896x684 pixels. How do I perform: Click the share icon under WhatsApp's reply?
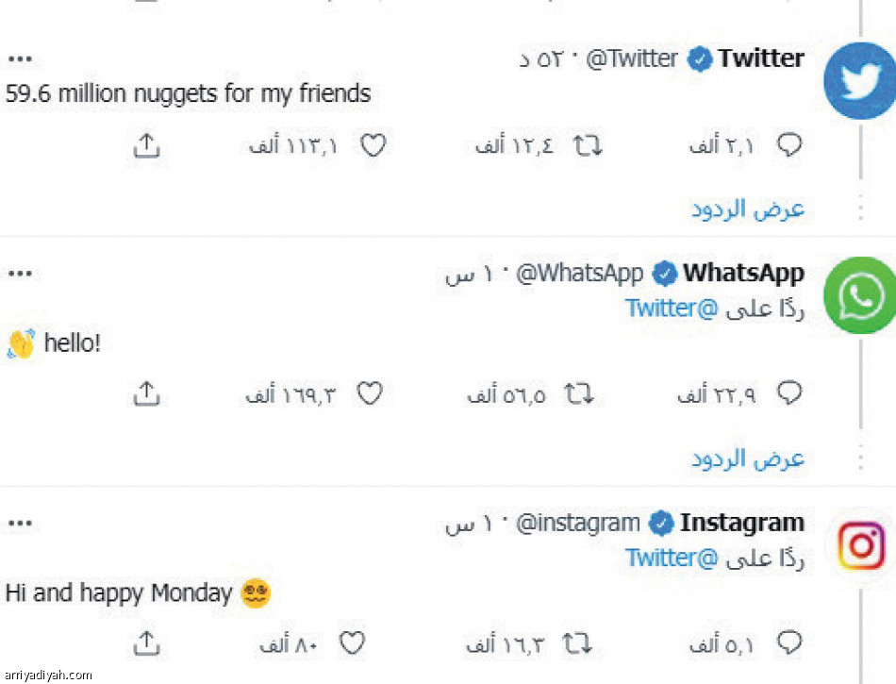point(146,393)
